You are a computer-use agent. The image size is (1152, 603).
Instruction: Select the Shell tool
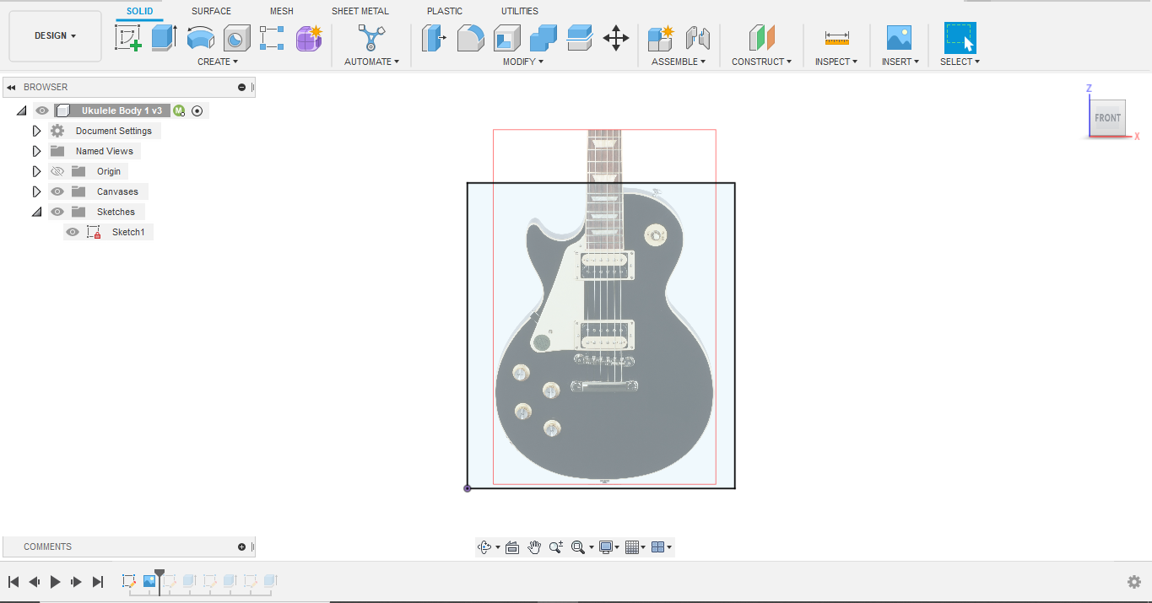coord(506,38)
